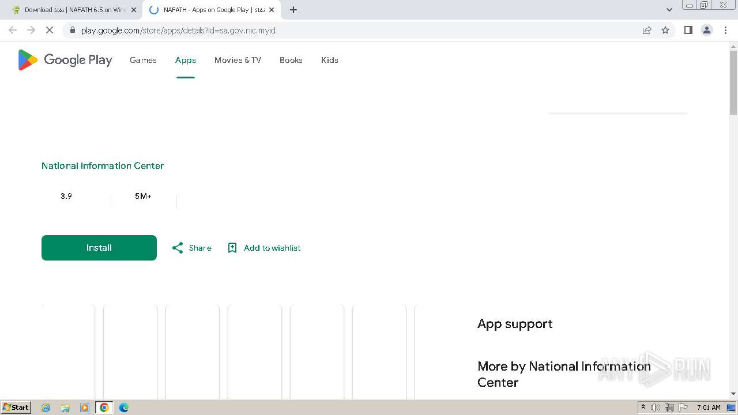Close the Download NAFATH 6.5 tab
The width and height of the screenshot is (738, 415).
134,10
